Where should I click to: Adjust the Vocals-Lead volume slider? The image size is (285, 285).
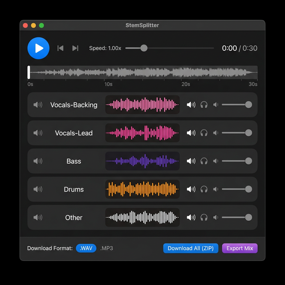coord(237,133)
